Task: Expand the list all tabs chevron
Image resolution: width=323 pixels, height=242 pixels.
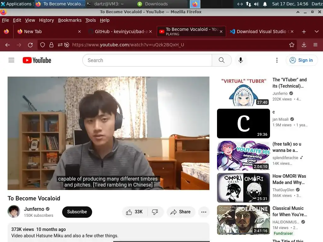Action: pyautogui.click(x=317, y=32)
